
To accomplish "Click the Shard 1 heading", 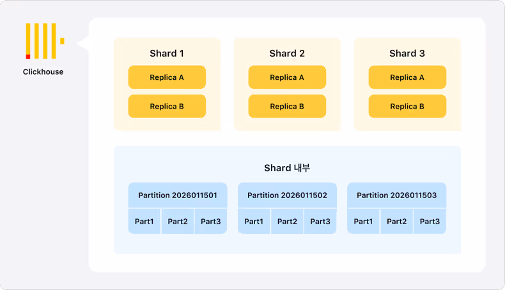I will point(167,54).
